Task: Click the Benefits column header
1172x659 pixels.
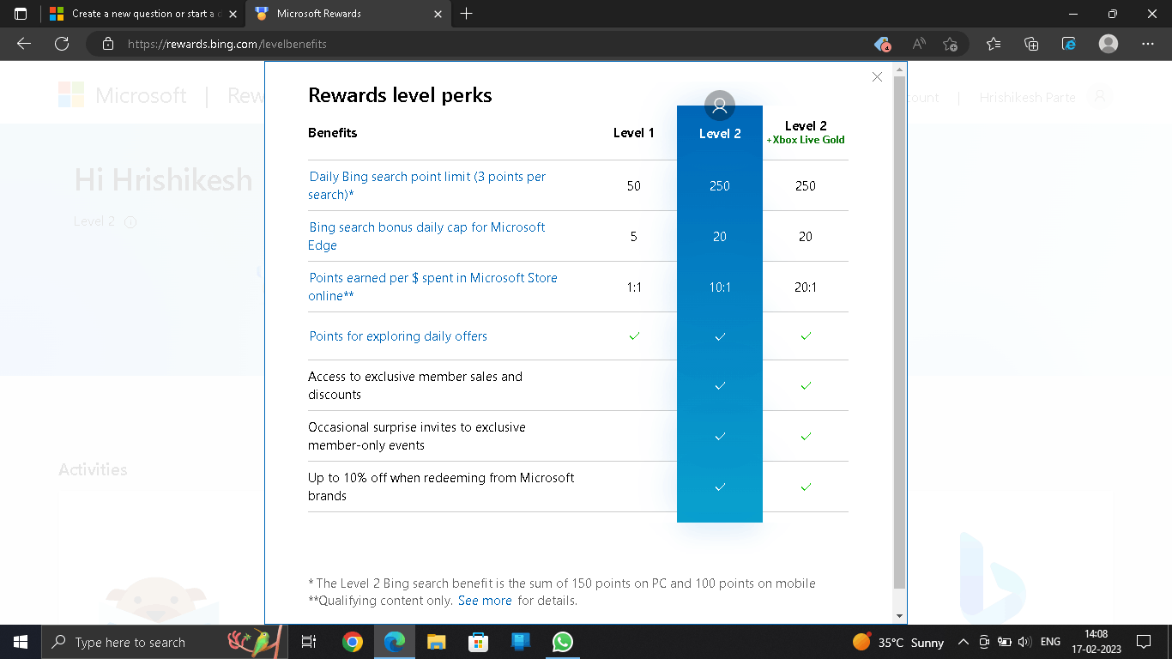Action: 333,133
